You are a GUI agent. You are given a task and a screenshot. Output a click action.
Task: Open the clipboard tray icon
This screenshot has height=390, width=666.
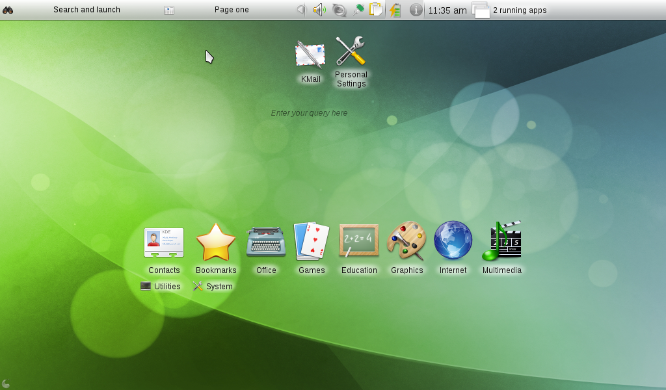[376, 10]
